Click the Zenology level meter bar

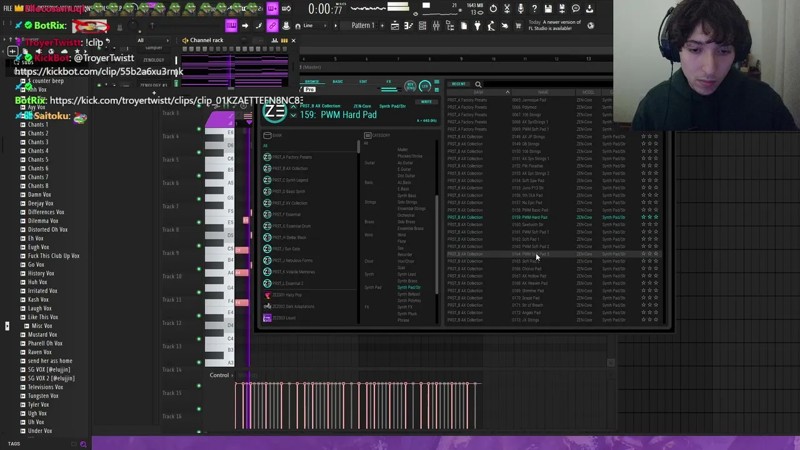click(x=389, y=89)
